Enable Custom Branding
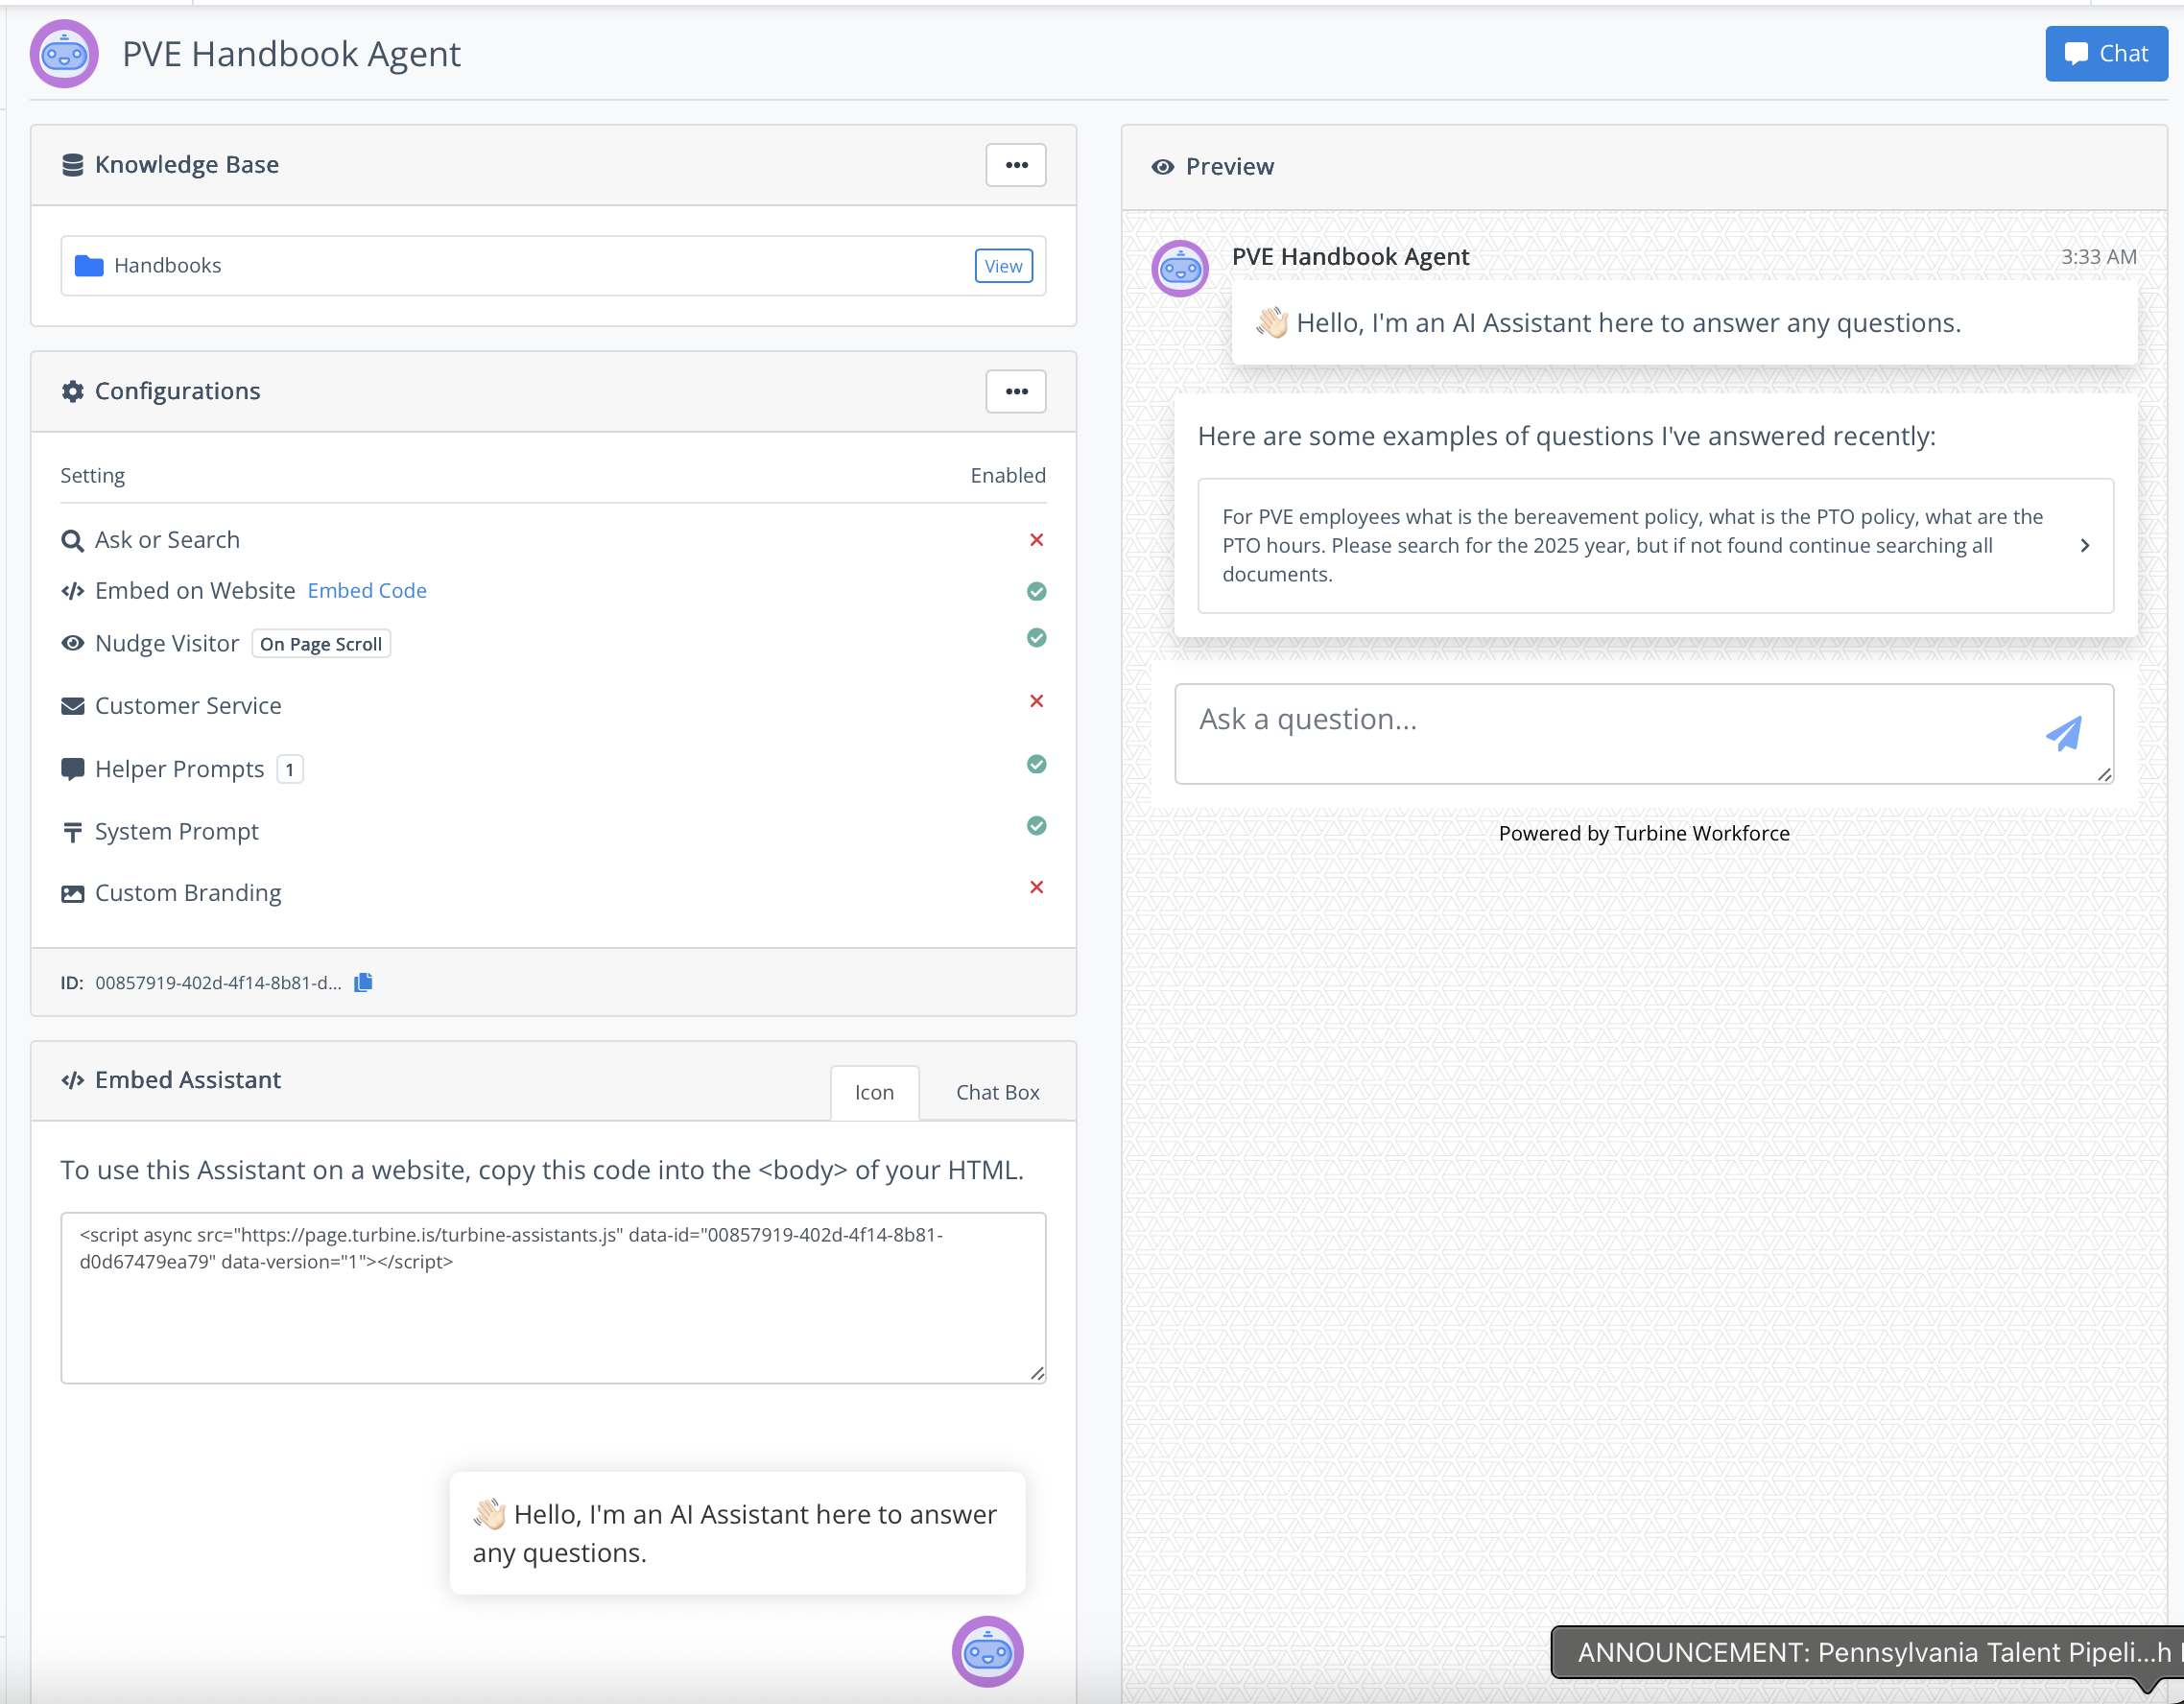This screenshot has height=1704, width=2184. [1037, 887]
